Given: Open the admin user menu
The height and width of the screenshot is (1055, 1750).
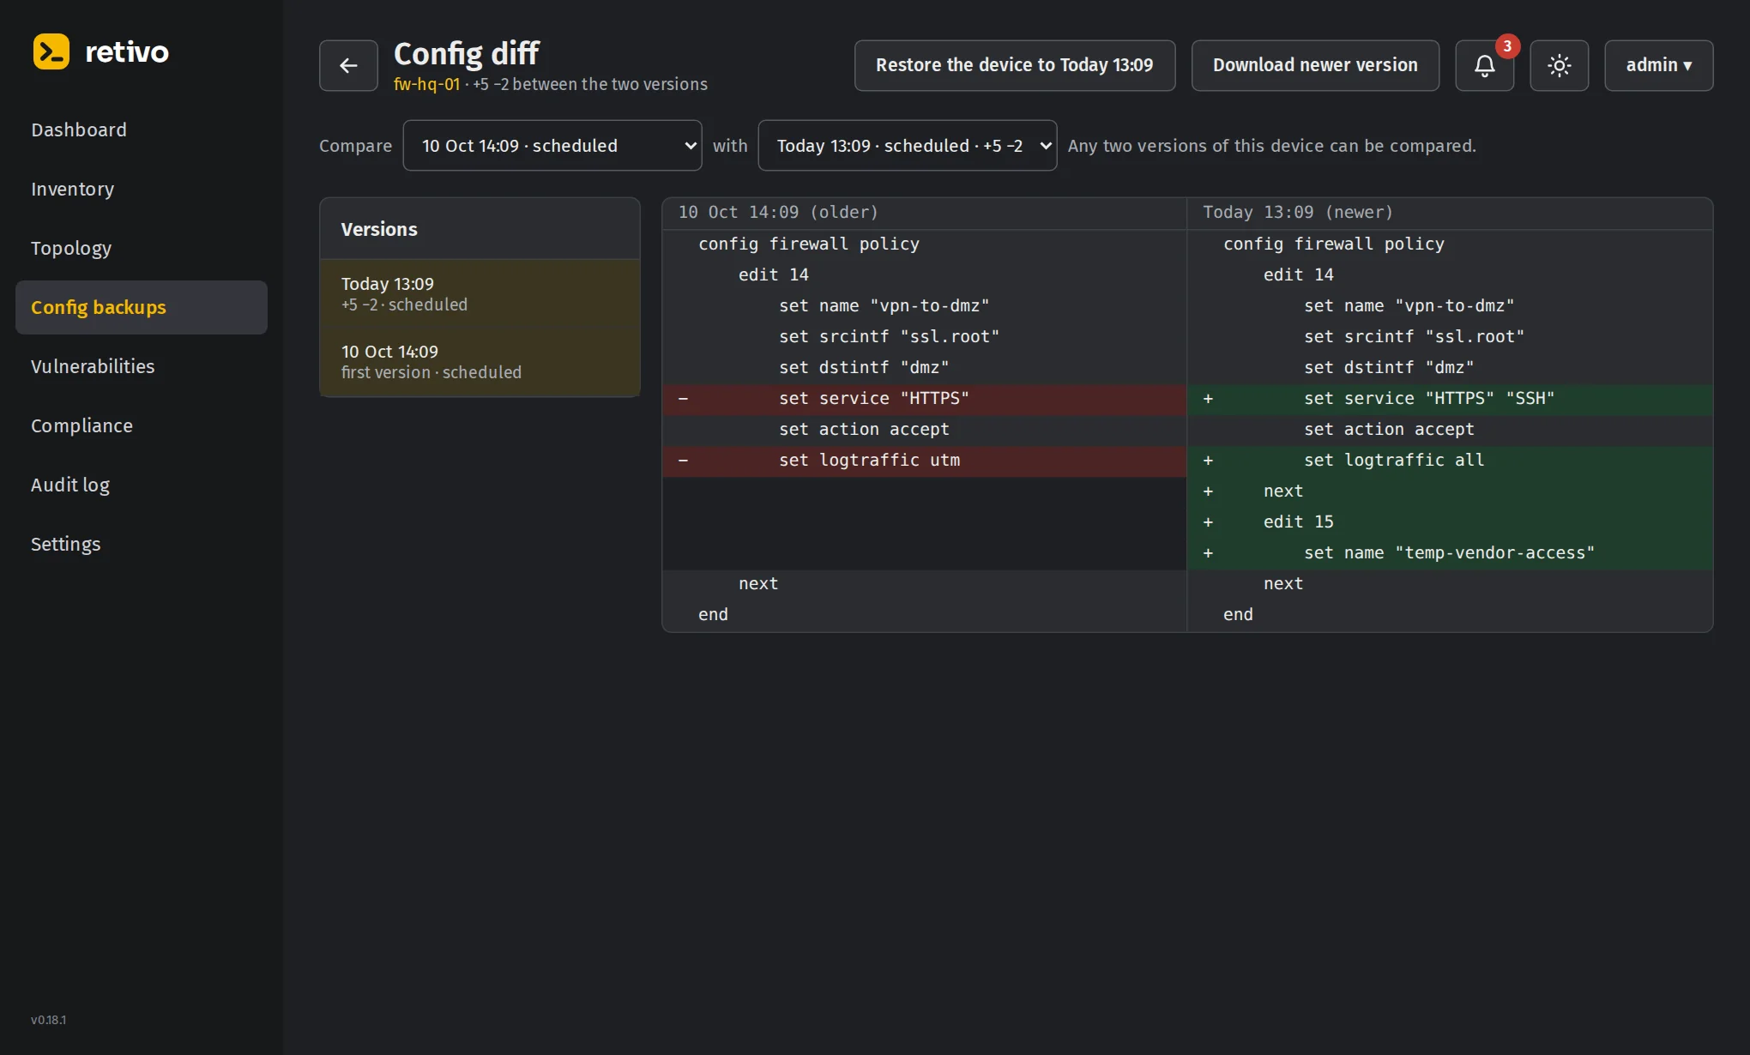Looking at the screenshot, I should coord(1658,65).
